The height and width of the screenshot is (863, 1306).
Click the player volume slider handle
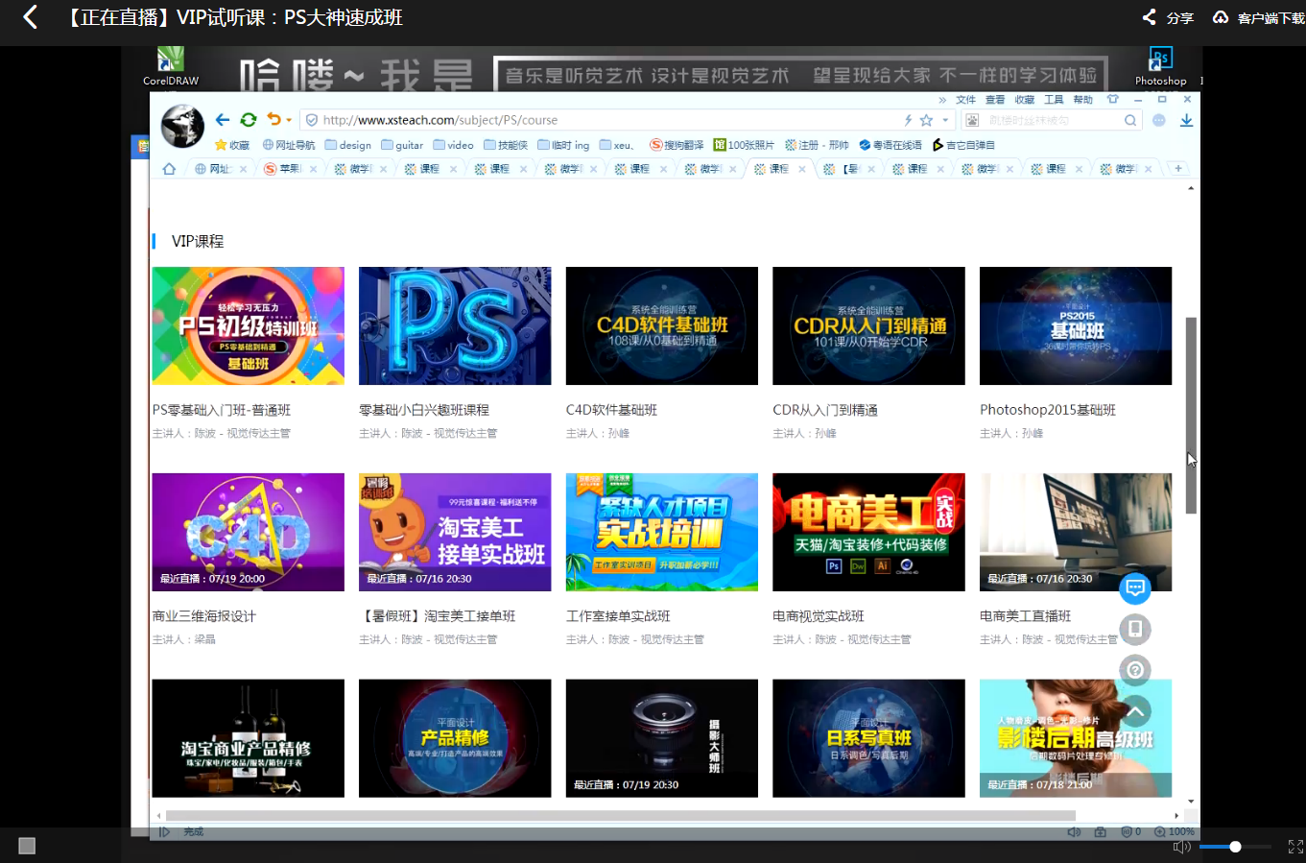tap(1236, 847)
